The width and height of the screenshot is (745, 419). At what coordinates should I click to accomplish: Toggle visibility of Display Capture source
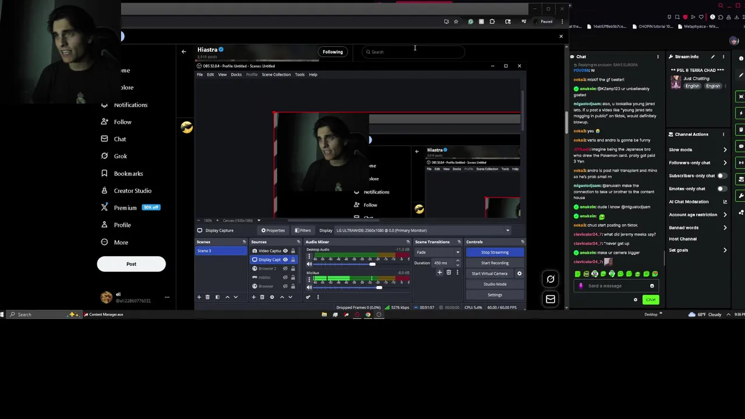click(285, 260)
